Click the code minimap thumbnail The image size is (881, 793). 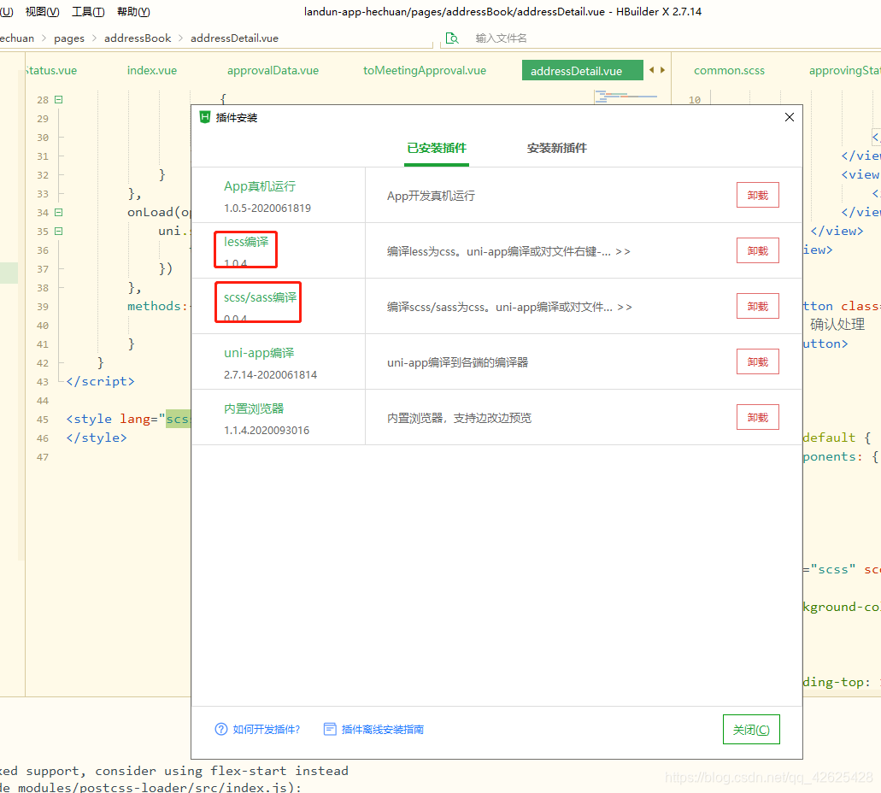tap(626, 97)
